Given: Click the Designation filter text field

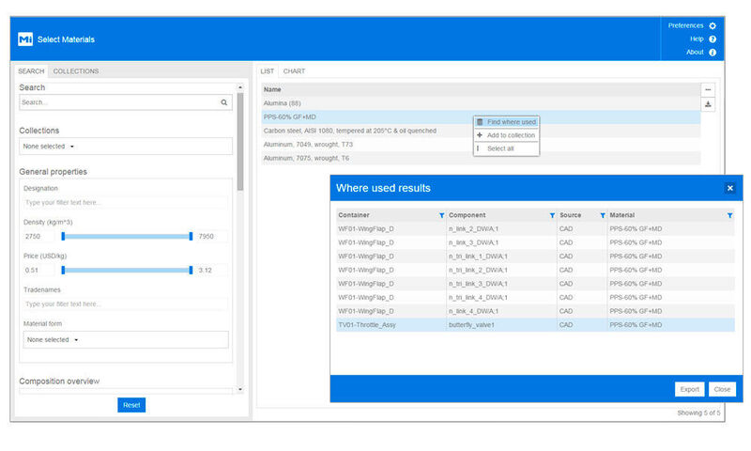Looking at the screenshot, I should coord(126,202).
